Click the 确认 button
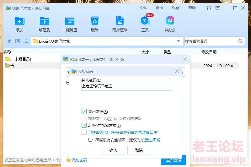This screenshot has height=167, width=251. pos(113,150)
